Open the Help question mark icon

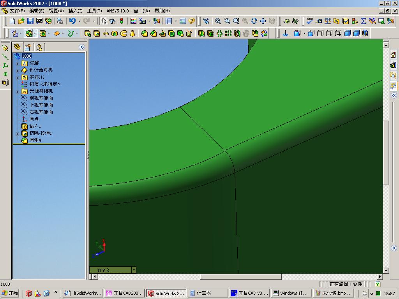point(192,21)
